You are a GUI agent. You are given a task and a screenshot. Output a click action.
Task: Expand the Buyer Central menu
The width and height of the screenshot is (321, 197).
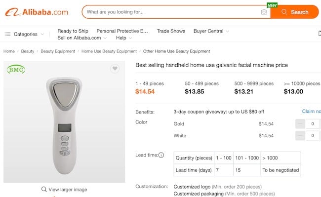[211, 31]
